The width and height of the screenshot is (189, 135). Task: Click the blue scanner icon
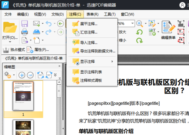point(37,32)
